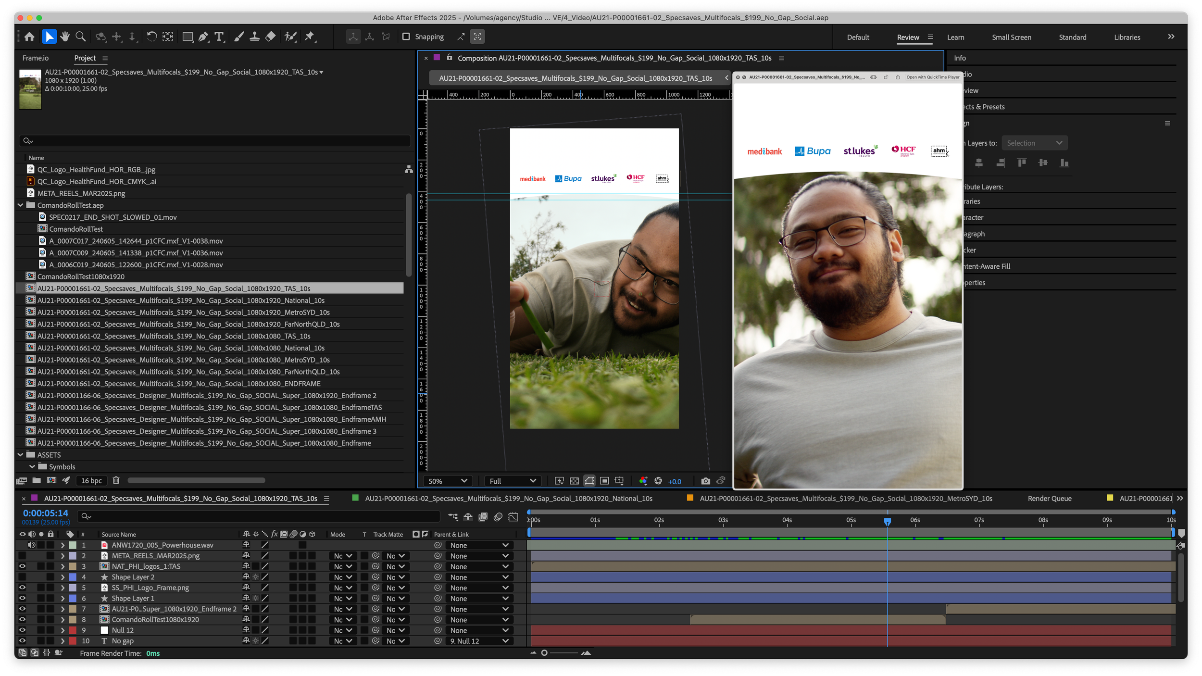This screenshot has height=676, width=1202.
Task: Click the 16 bpc color depth button
Action: [91, 481]
